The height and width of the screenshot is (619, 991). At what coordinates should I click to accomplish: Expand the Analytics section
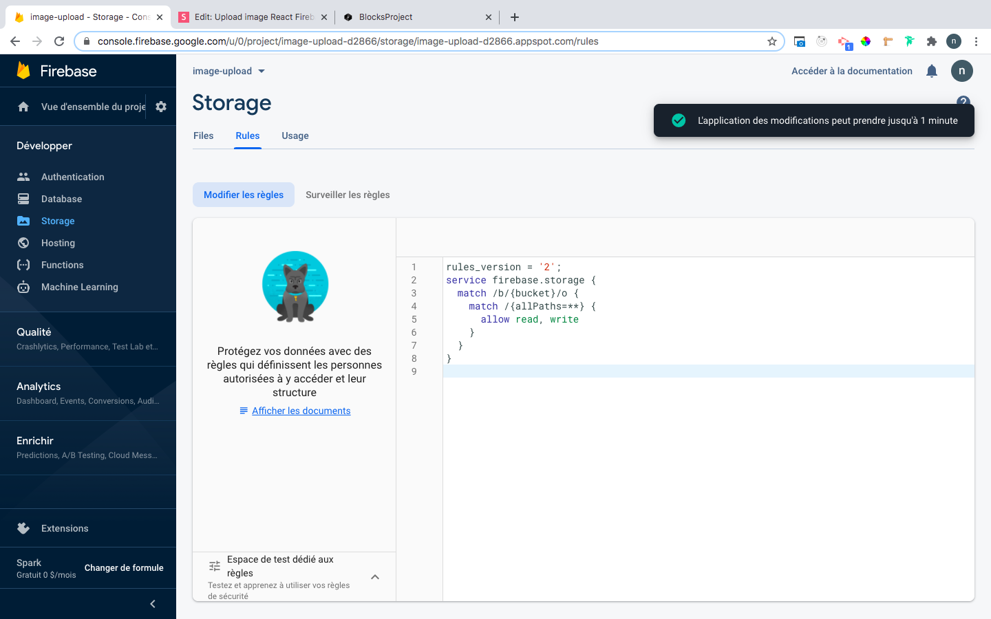tap(88, 393)
